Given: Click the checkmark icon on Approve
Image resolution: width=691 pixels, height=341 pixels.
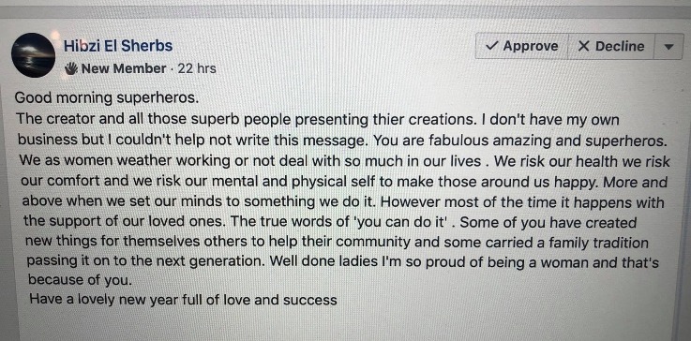Looking at the screenshot, I should tap(491, 46).
